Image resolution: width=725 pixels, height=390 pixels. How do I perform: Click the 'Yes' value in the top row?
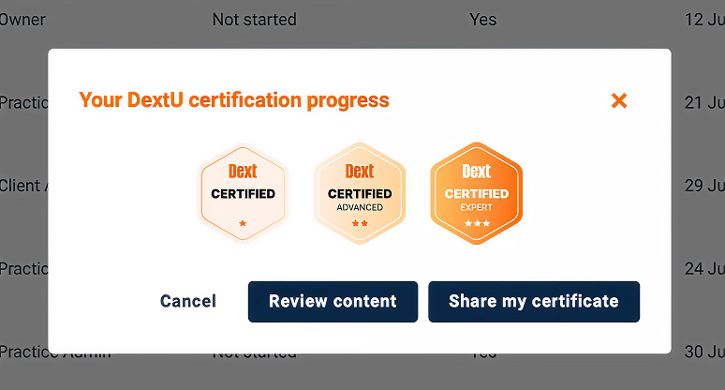tap(483, 20)
